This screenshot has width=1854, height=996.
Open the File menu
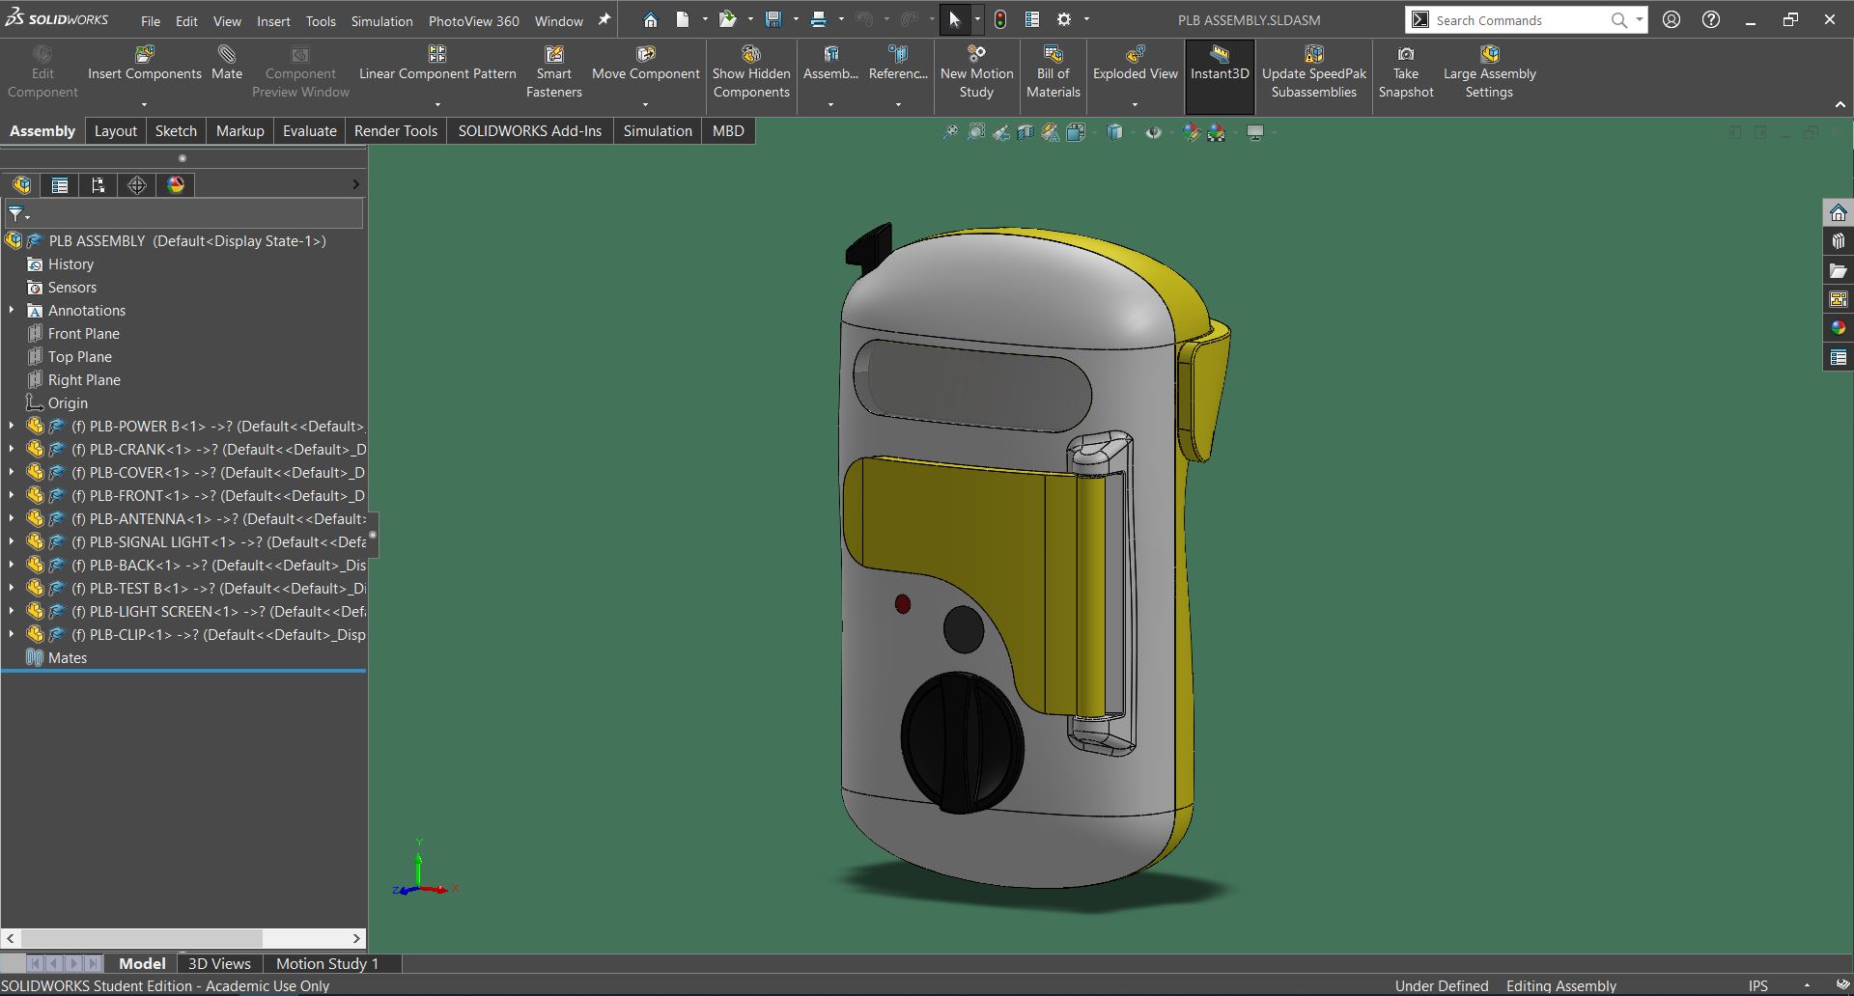pyautogui.click(x=151, y=20)
